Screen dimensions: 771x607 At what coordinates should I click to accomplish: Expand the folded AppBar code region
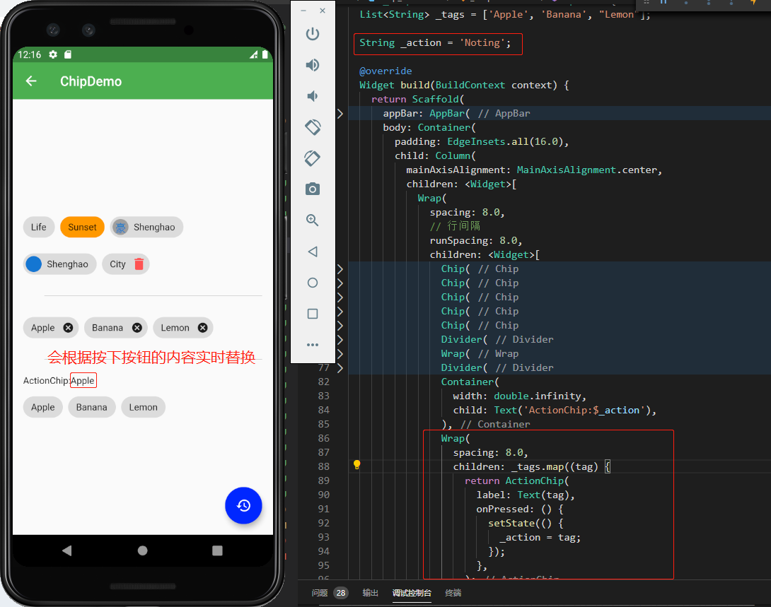[340, 114]
